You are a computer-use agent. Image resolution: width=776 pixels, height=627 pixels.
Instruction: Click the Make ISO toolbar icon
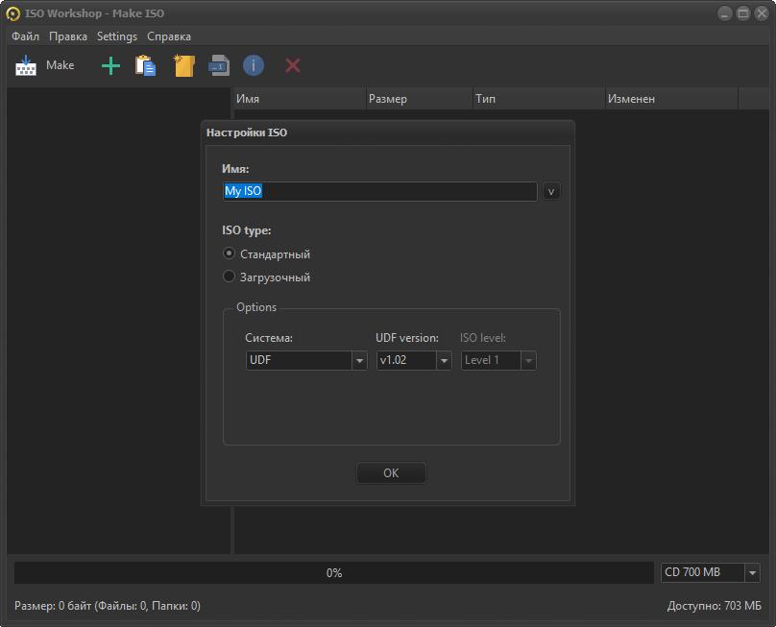[x=27, y=65]
